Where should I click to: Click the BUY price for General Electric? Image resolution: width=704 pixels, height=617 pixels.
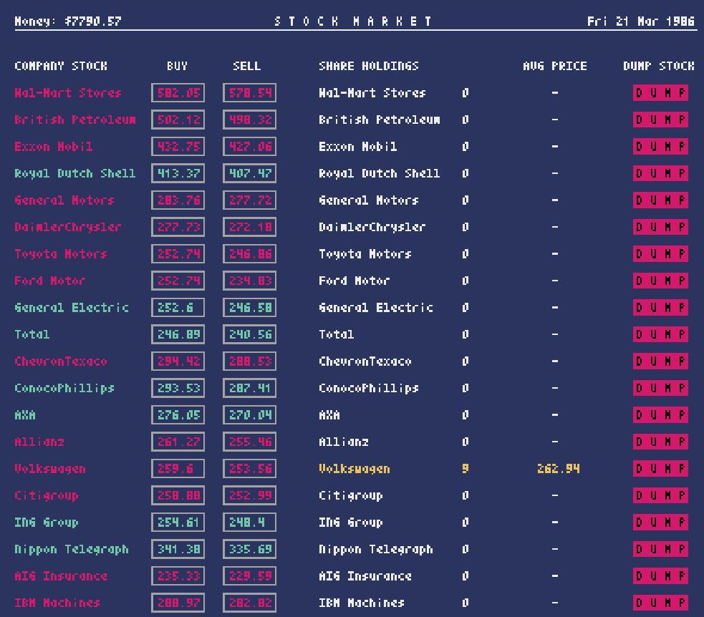tap(178, 308)
